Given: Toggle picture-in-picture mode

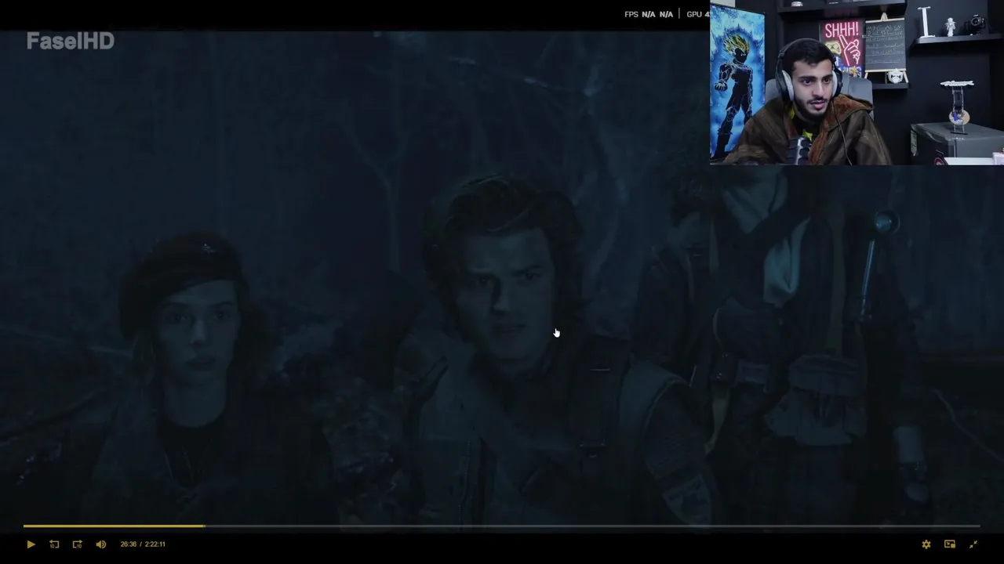Looking at the screenshot, I should (x=950, y=544).
